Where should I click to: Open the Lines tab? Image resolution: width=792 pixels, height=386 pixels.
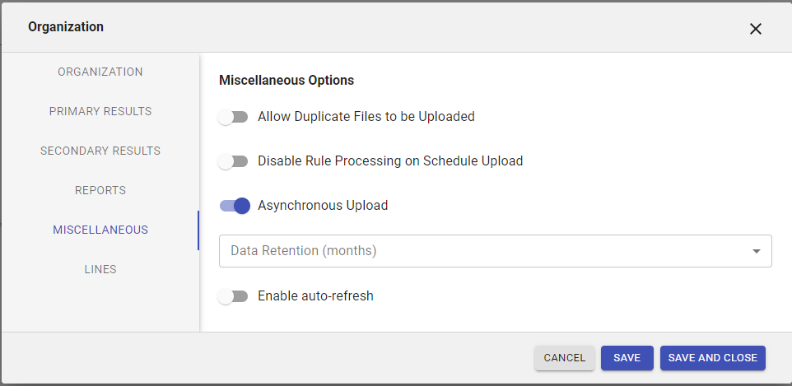pyautogui.click(x=100, y=269)
